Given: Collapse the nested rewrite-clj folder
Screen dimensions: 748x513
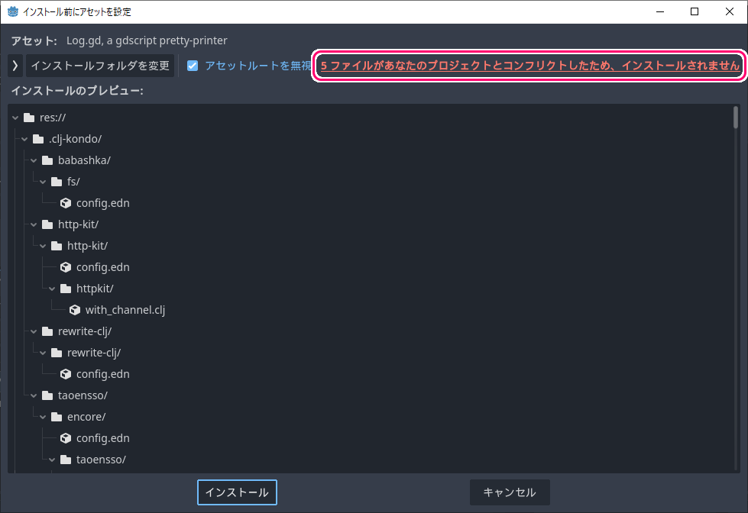Looking at the screenshot, I should click(x=43, y=353).
